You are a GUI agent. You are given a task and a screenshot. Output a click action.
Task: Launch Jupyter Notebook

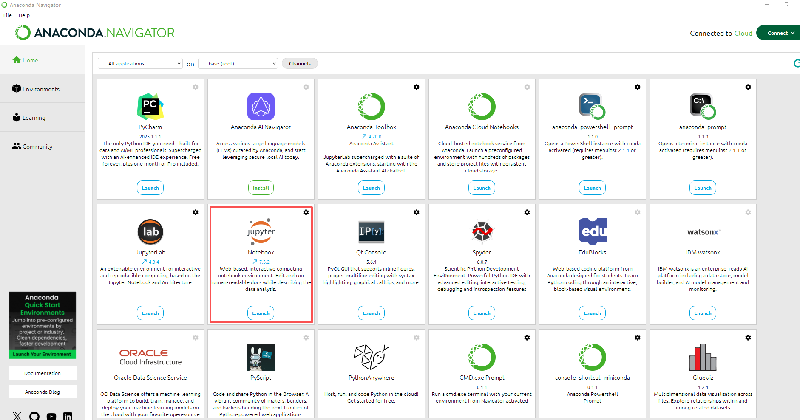[261, 313]
